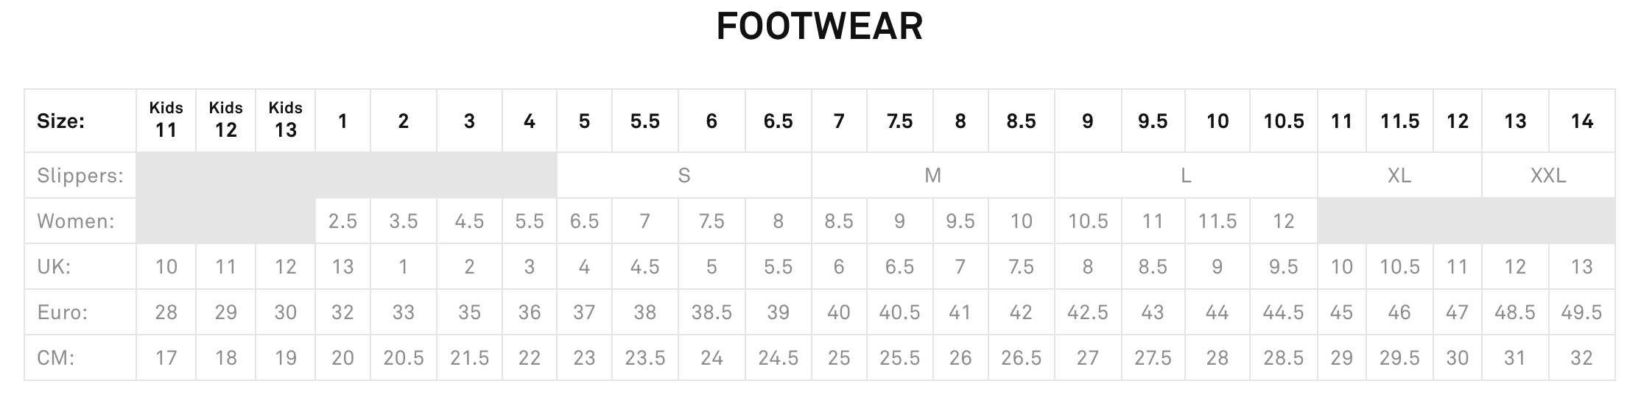Click the S slippers size cell
Viewport: 1641px width, 403px height.
(x=684, y=176)
